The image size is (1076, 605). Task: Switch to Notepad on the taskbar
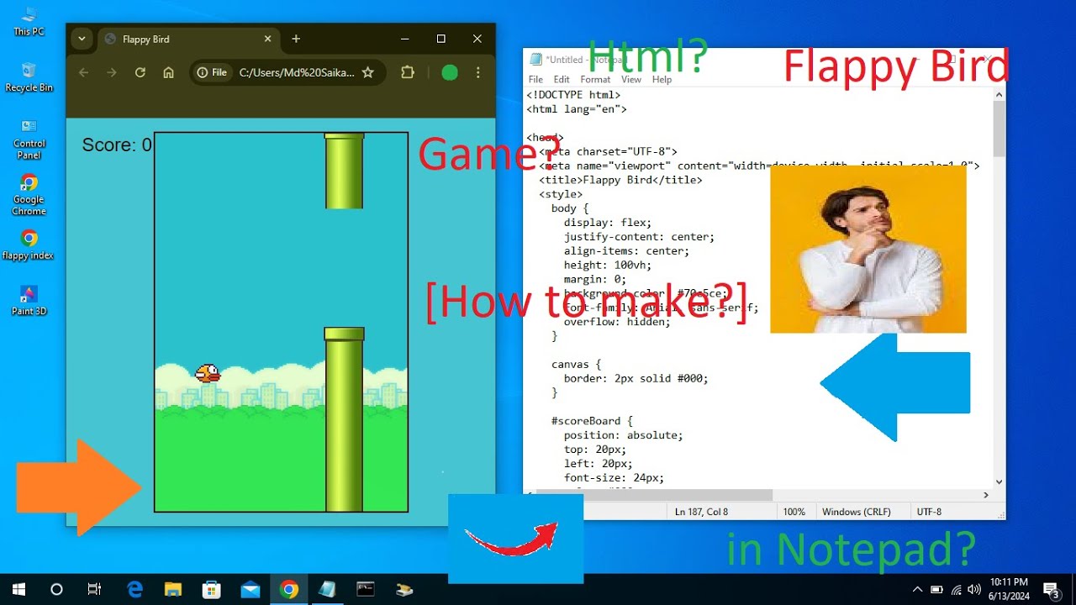(x=327, y=589)
